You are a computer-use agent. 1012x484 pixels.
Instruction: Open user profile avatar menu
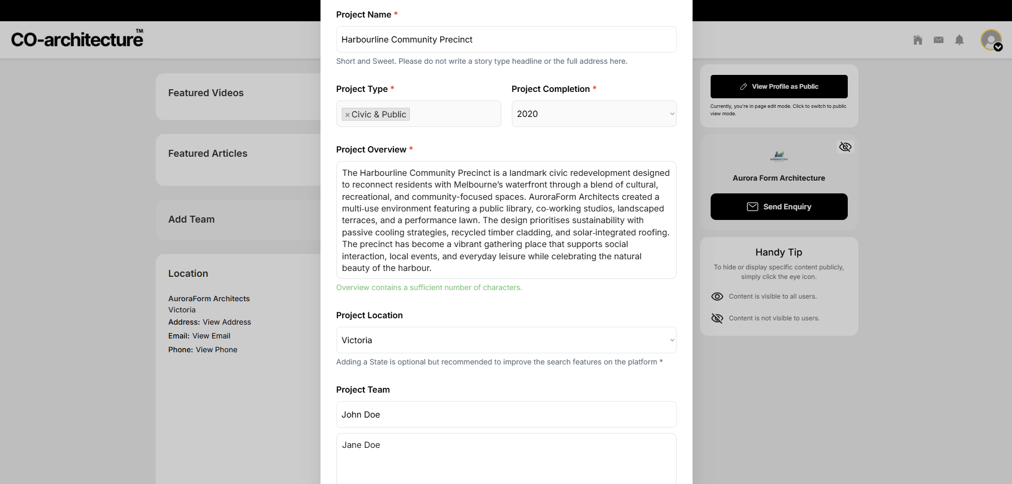[991, 40]
